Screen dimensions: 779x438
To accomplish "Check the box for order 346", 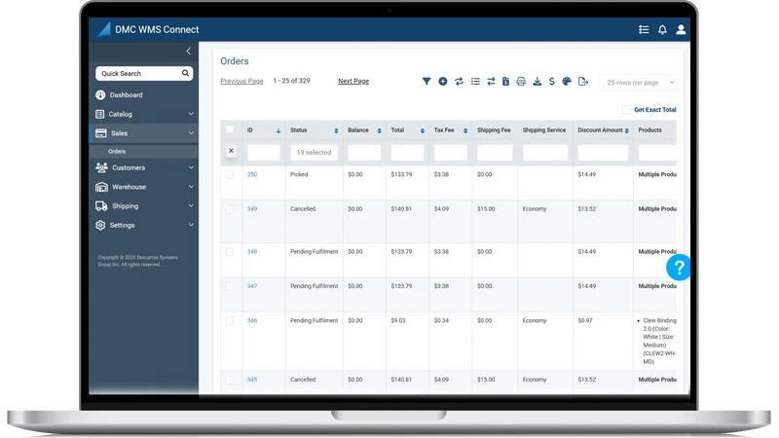I will tap(230, 321).
